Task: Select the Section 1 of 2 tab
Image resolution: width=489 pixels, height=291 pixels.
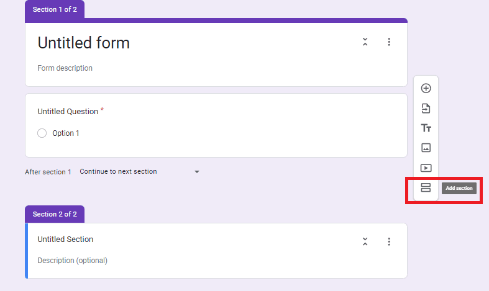Action: (55, 9)
